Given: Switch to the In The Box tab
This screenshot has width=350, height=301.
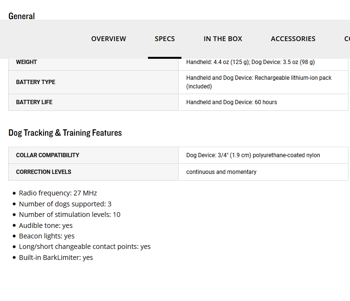Looking at the screenshot, I should [x=223, y=39].
